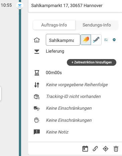The height and width of the screenshot is (156, 122).
Task: Click the package tracking search icon
Action: pyautogui.click(x=37, y=97)
